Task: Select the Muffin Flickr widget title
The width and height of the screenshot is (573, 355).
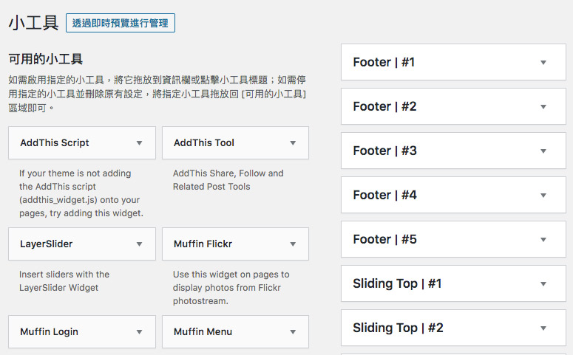Action: (x=203, y=244)
